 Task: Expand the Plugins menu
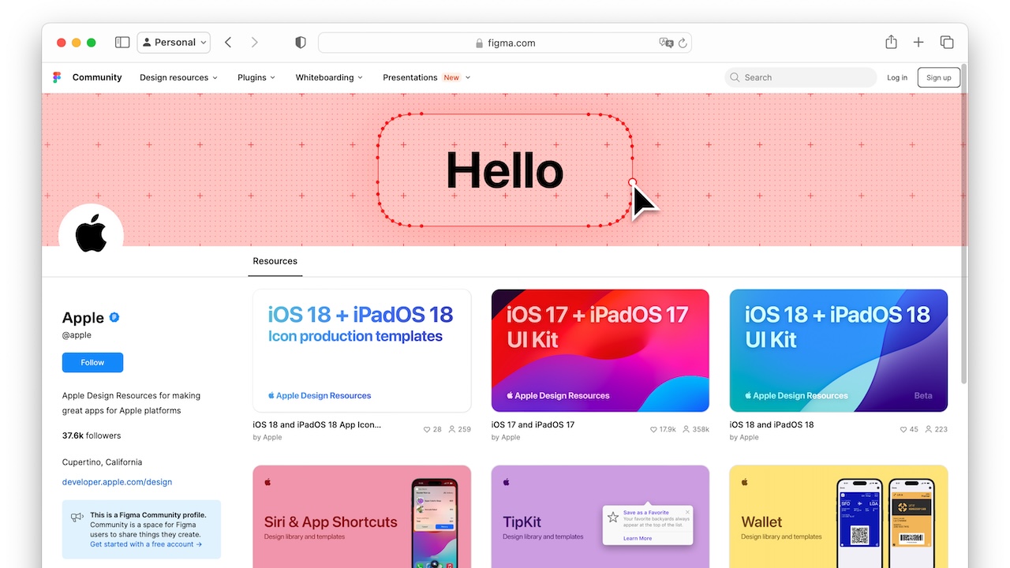click(x=256, y=77)
